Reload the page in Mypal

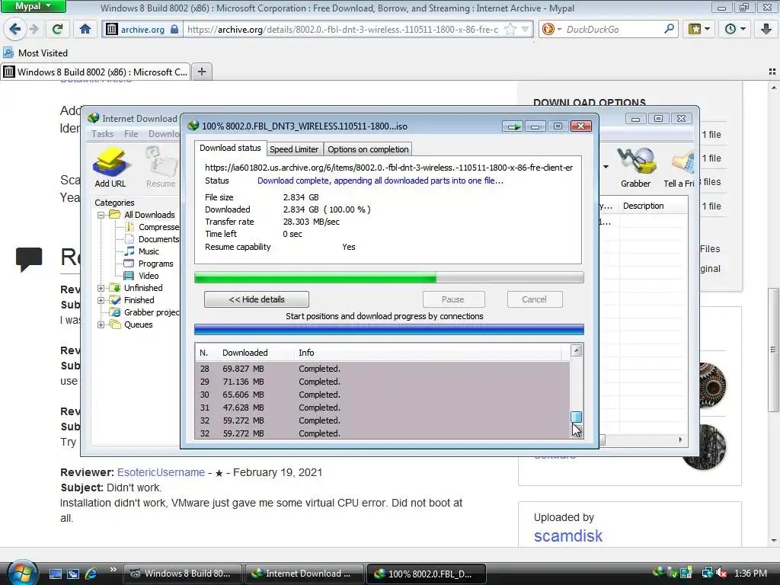[58, 30]
